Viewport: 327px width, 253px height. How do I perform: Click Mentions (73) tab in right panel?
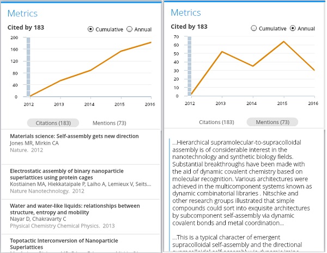[272, 122]
